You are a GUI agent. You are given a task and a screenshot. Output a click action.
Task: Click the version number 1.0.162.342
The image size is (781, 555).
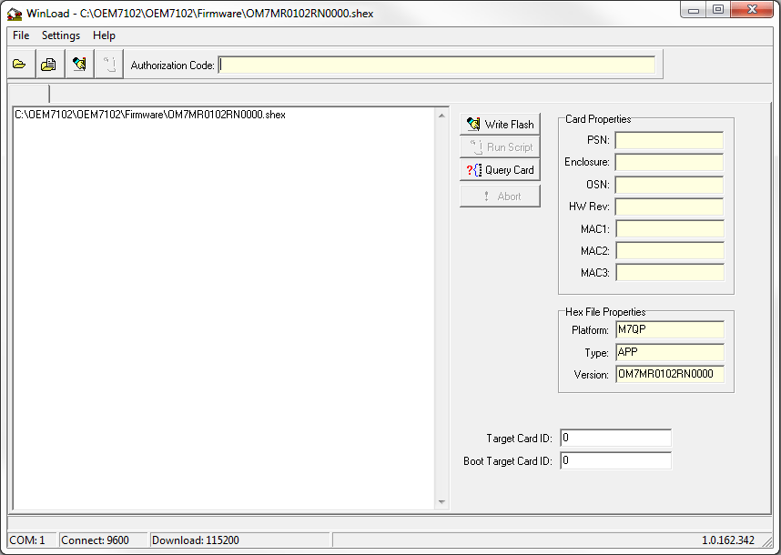[x=727, y=540]
